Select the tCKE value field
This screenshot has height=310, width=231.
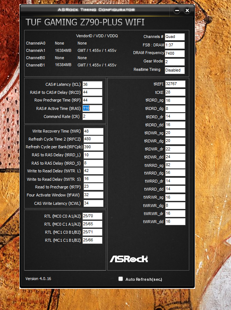175,92
